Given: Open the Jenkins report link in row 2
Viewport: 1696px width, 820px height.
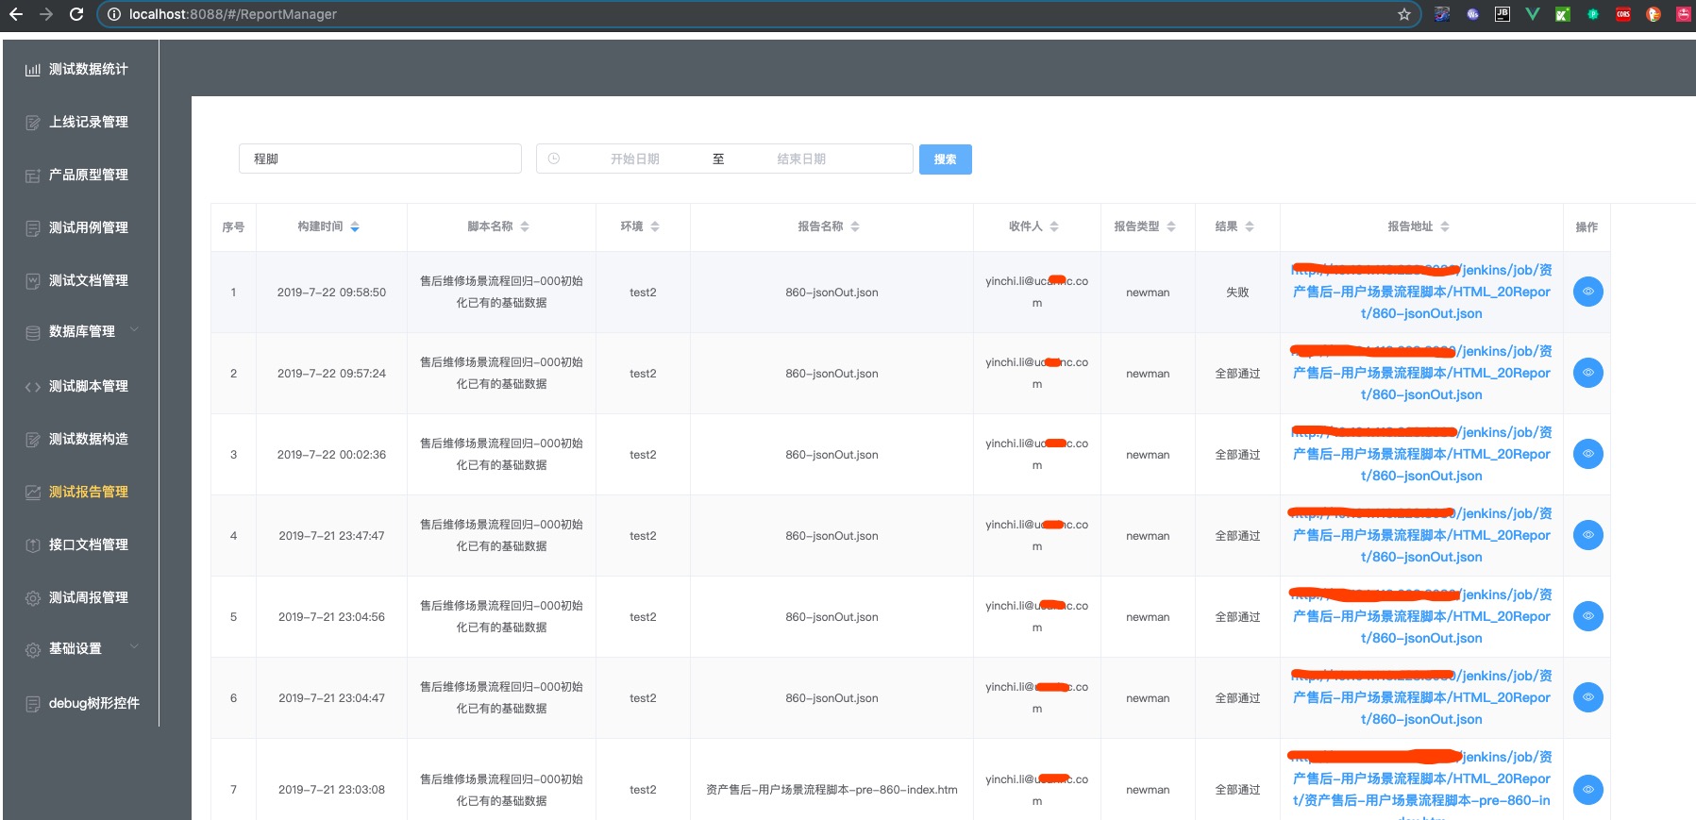Looking at the screenshot, I should pyautogui.click(x=1421, y=373).
